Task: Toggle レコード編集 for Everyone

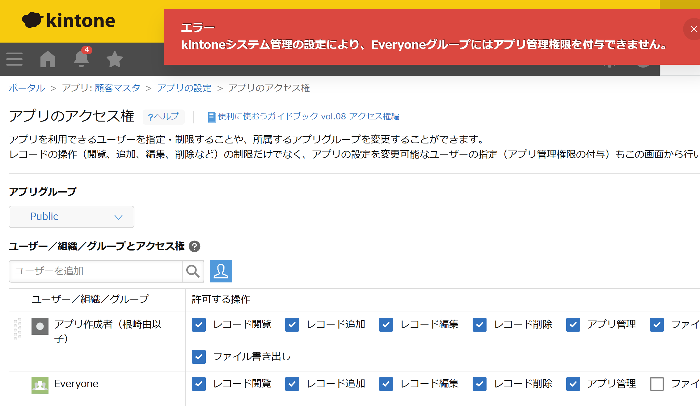Action: 386,384
